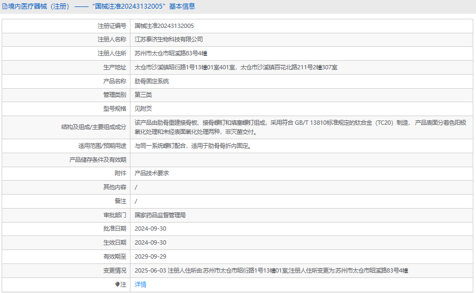This screenshot has height=293, width=476.
Task: Click the 境内医疗器械（注册）header title
Action: [x=35, y=6]
